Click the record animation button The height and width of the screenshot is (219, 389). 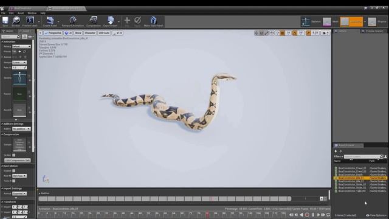tap(307, 215)
